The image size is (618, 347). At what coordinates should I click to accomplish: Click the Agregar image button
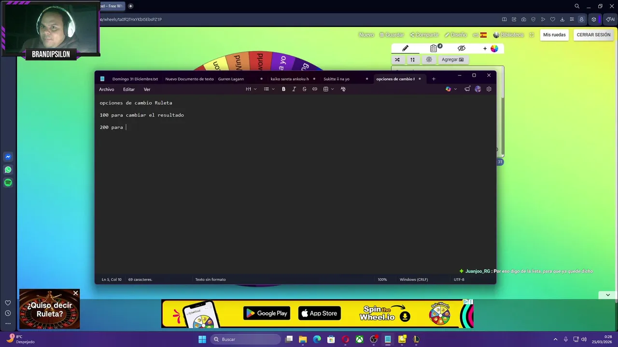(x=452, y=60)
